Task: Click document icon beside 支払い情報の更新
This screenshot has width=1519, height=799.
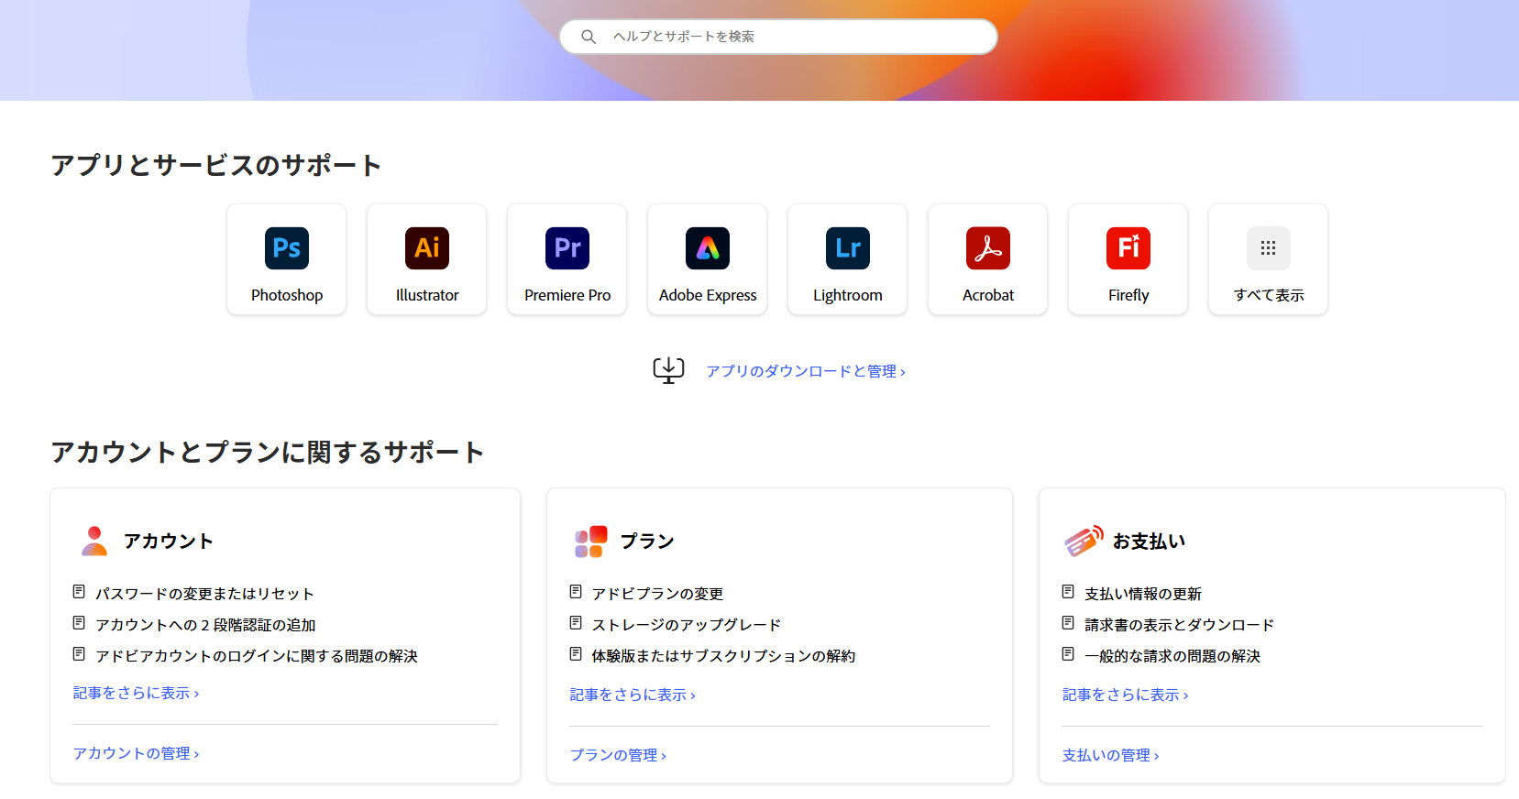Action: tap(1068, 592)
